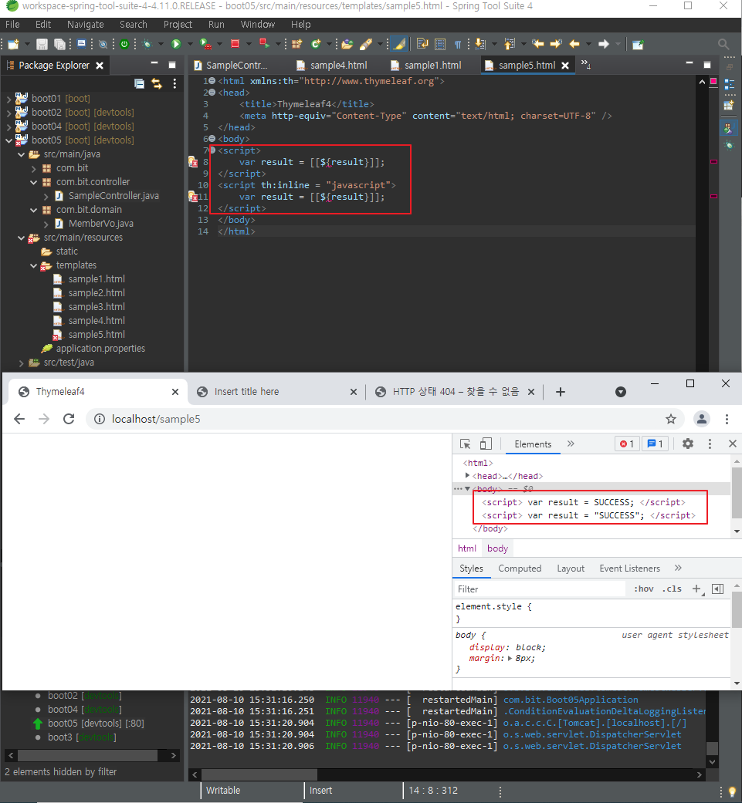Open sample3.html in Package Explorer
The height and width of the screenshot is (803, 742).
click(x=97, y=307)
